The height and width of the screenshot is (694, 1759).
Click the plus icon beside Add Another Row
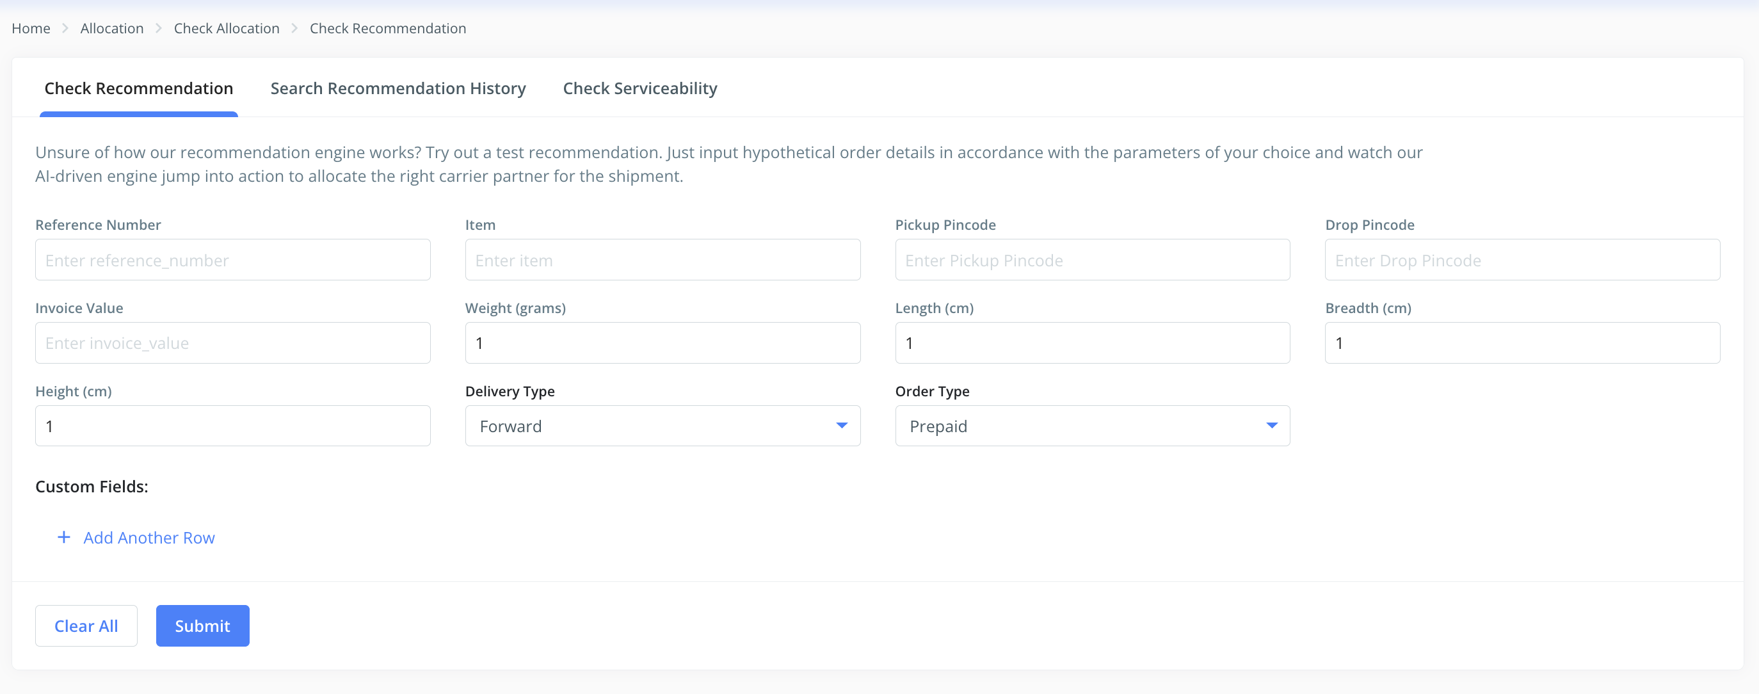pyautogui.click(x=63, y=538)
